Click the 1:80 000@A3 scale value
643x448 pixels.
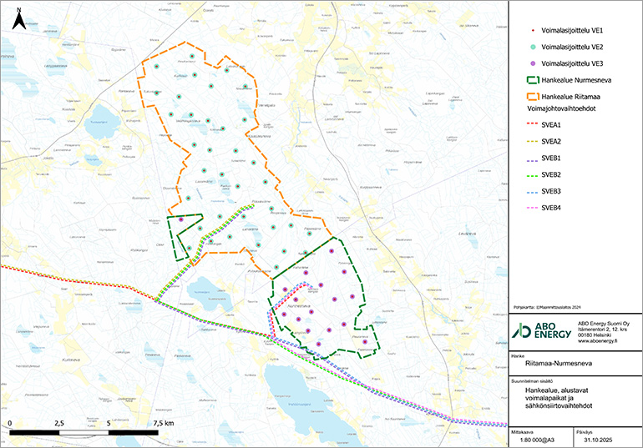pos(538,441)
